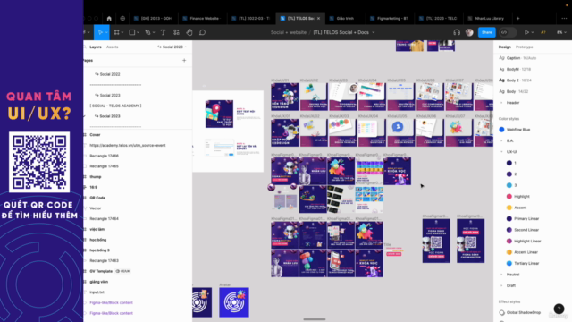Select the Design panel tab
This screenshot has height=322, width=572.
click(x=504, y=47)
